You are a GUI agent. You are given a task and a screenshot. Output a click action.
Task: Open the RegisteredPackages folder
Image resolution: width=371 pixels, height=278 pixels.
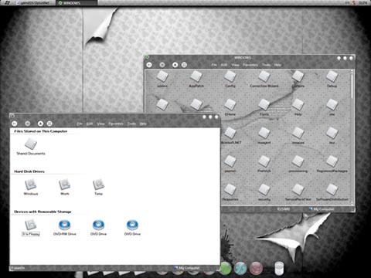tap(332, 164)
